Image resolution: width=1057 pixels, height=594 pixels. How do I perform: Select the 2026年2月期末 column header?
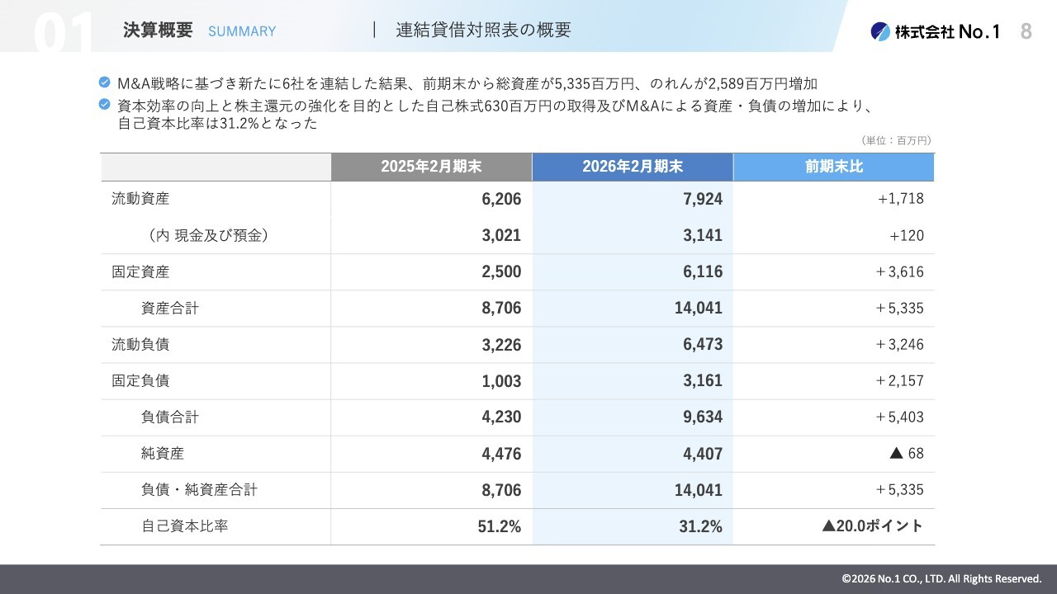click(x=633, y=167)
